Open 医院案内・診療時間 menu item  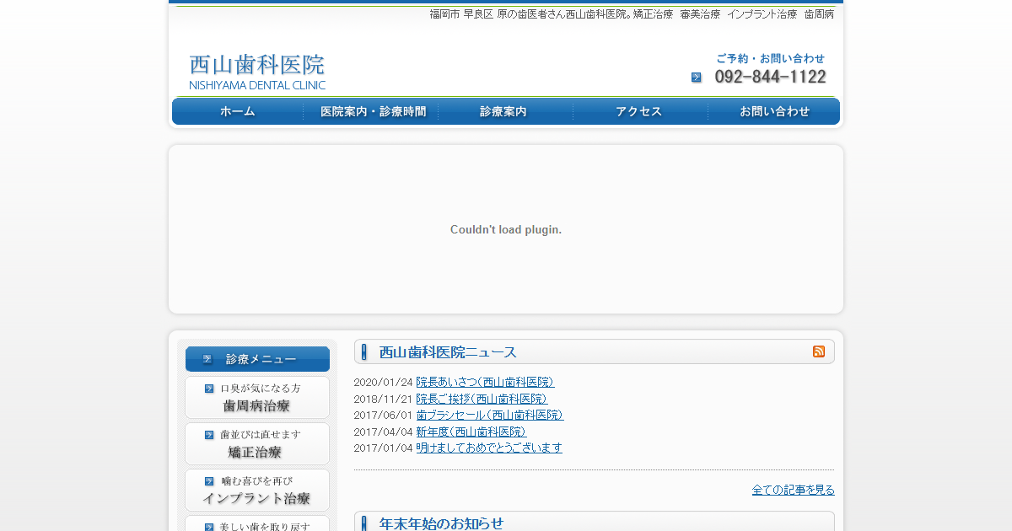[371, 111]
